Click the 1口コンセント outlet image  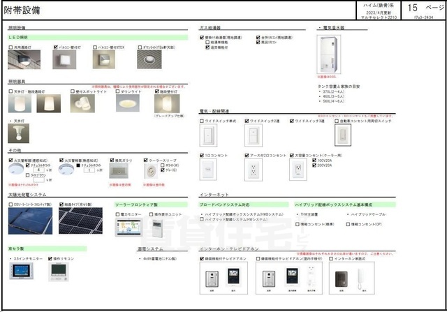(x=208, y=170)
